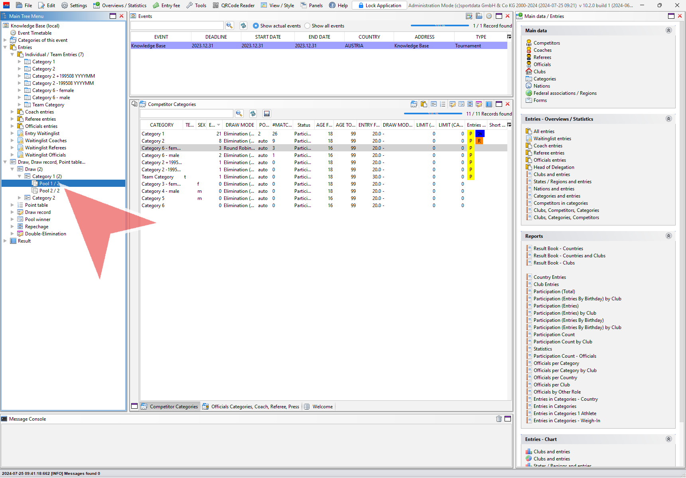Click the blue list view icon in categories toolbar

click(489, 104)
